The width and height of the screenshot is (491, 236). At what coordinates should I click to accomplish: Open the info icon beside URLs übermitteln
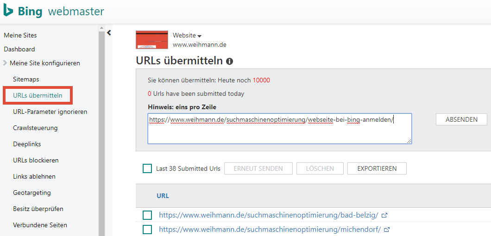(x=230, y=62)
